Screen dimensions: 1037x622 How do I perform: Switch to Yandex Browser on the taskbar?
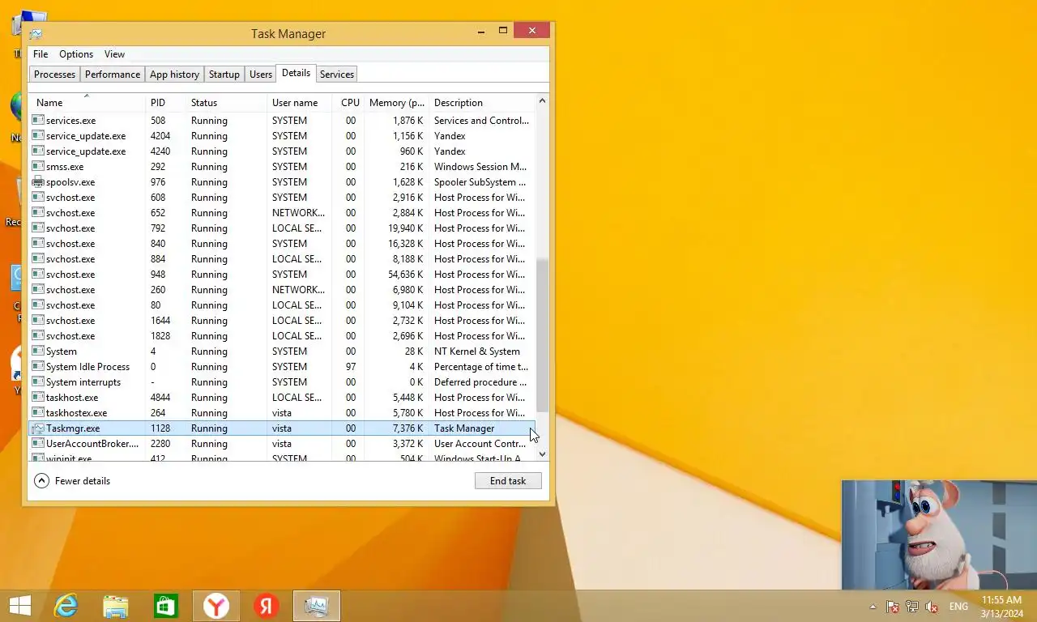tap(216, 606)
